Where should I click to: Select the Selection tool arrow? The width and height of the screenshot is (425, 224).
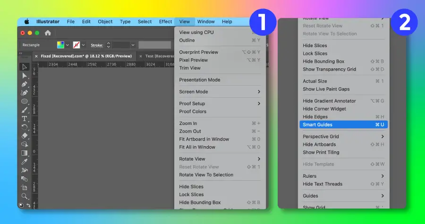pos(25,67)
